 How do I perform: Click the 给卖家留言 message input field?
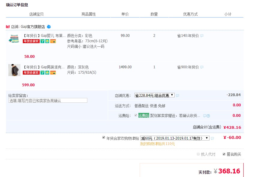point(48,101)
